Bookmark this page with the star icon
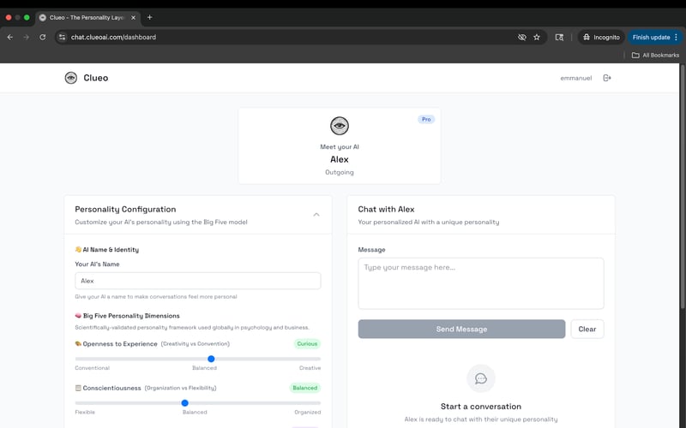The height and width of the screenshot is (428, 686). [537, 37]
